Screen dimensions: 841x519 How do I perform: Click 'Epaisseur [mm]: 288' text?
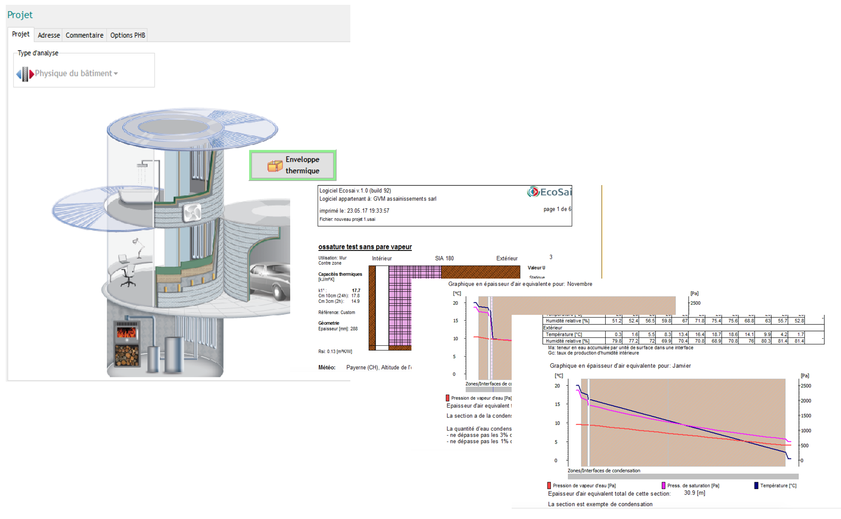click(x=338, y=329)
